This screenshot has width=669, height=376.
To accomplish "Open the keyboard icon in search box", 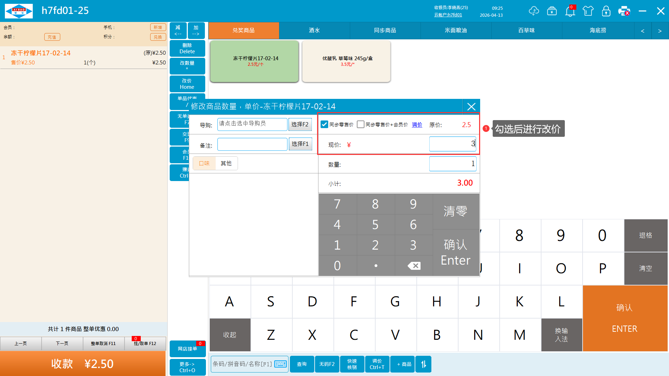I will point(280,364).
